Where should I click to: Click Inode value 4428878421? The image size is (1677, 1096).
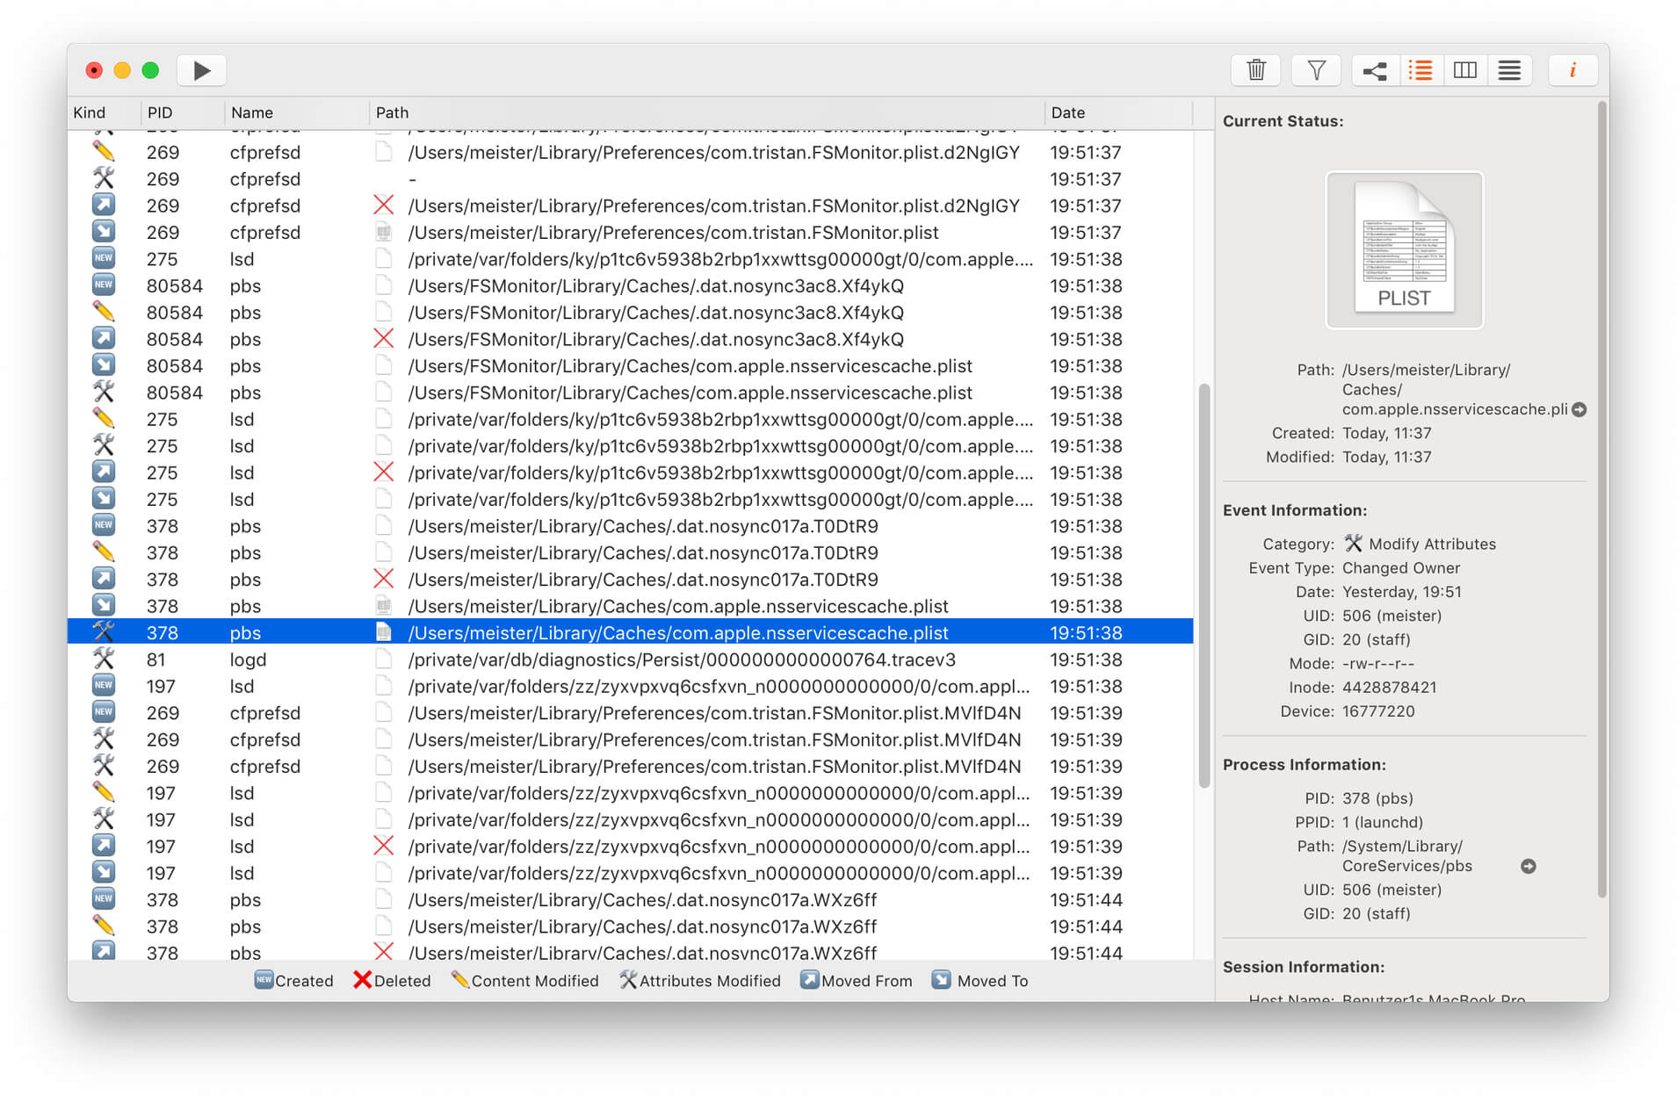pos(1389,688)
